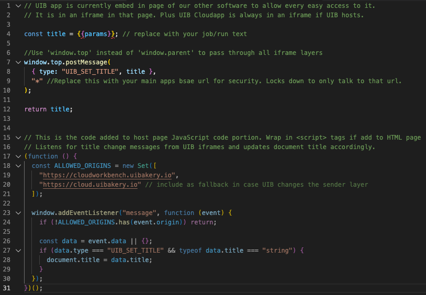Click line number 12 in the gutter
Screen dimensions: 426x295
pos(7,109)
